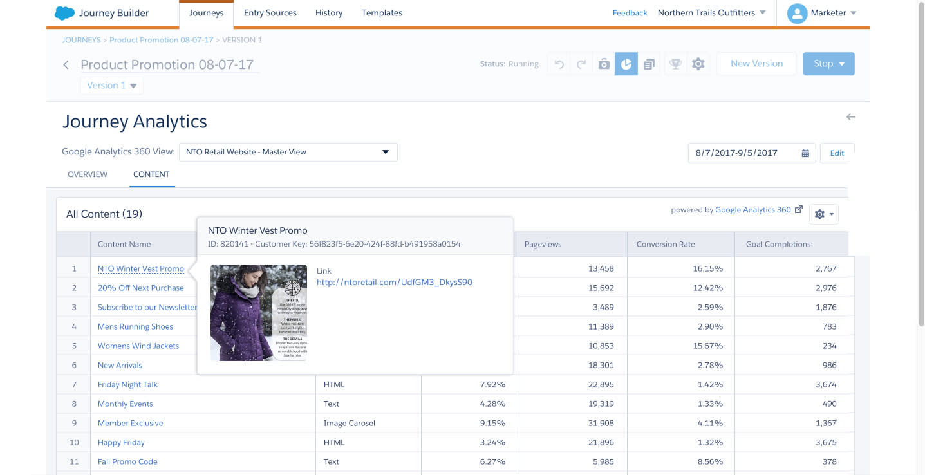Sort by Goal Completions column header

(x=778, y=244)
